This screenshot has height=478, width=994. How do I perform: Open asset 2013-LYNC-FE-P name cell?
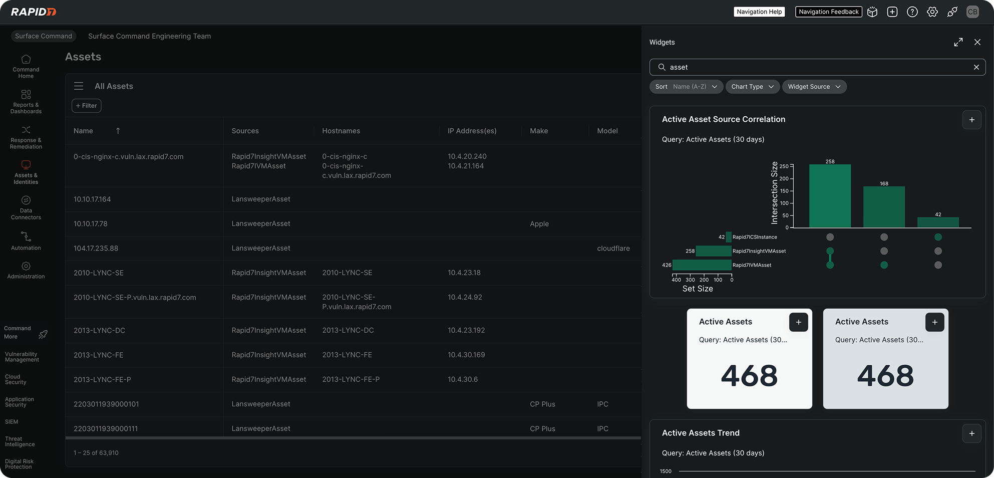(102, 380)
